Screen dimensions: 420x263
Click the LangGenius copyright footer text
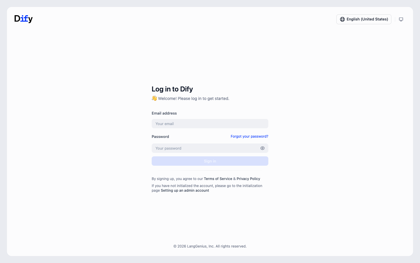coord(210,246)
